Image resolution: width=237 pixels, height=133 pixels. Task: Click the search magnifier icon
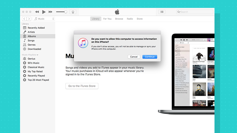(x=178, y=12)
